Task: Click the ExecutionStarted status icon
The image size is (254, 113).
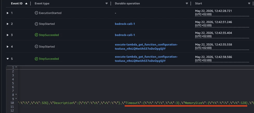Action: (36, 13)
